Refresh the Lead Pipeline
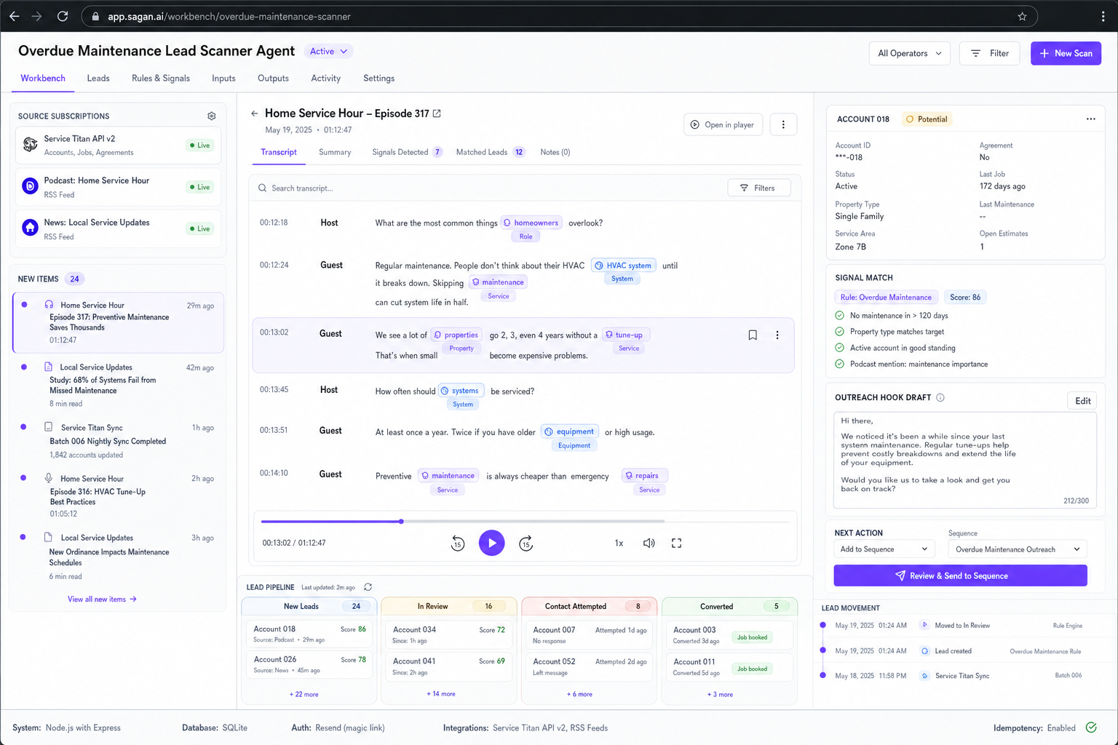This screenshot has width=1118, height=745. [x=368, y=587]
